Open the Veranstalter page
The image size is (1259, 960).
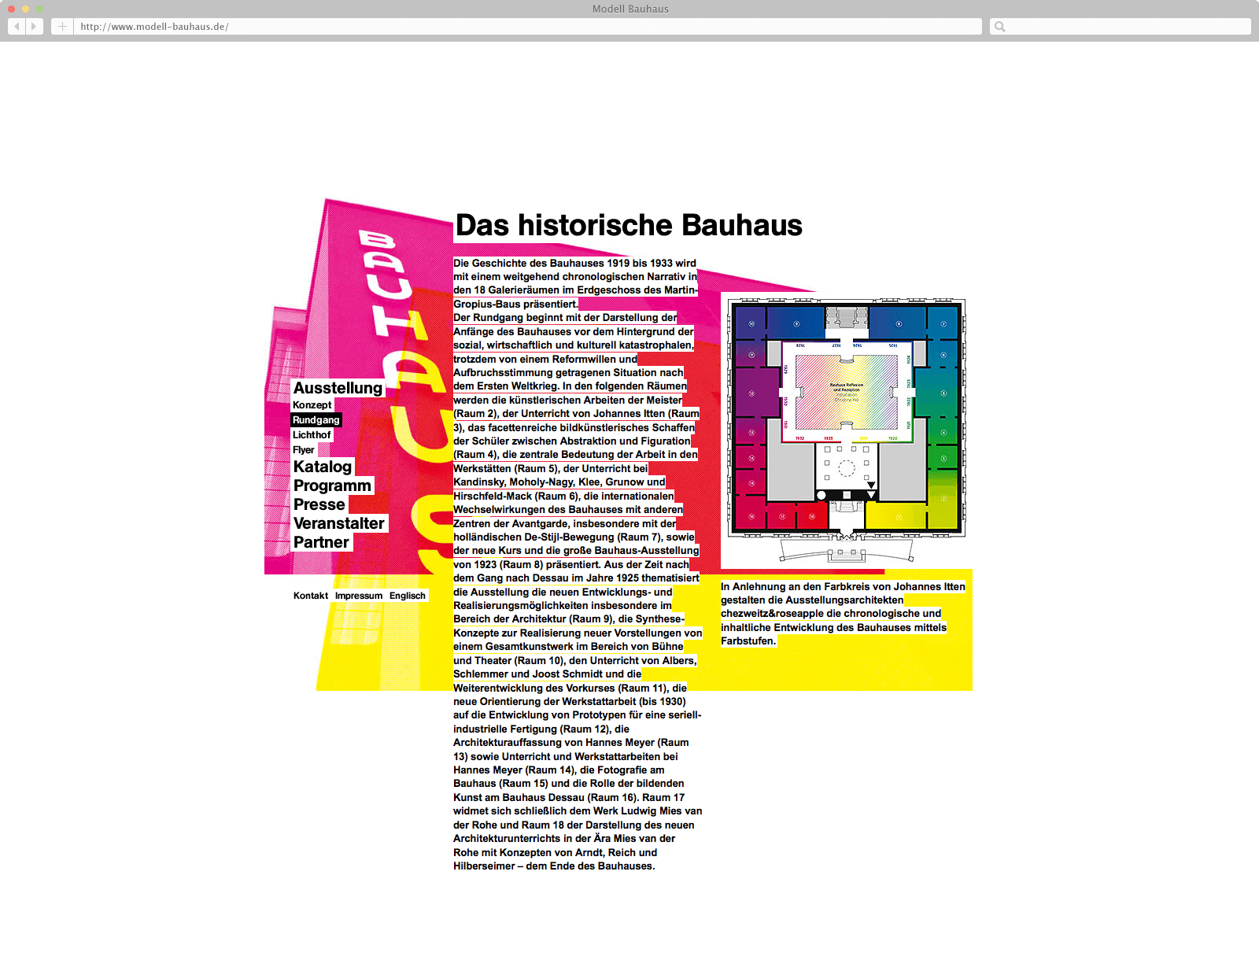click(339, 523)
